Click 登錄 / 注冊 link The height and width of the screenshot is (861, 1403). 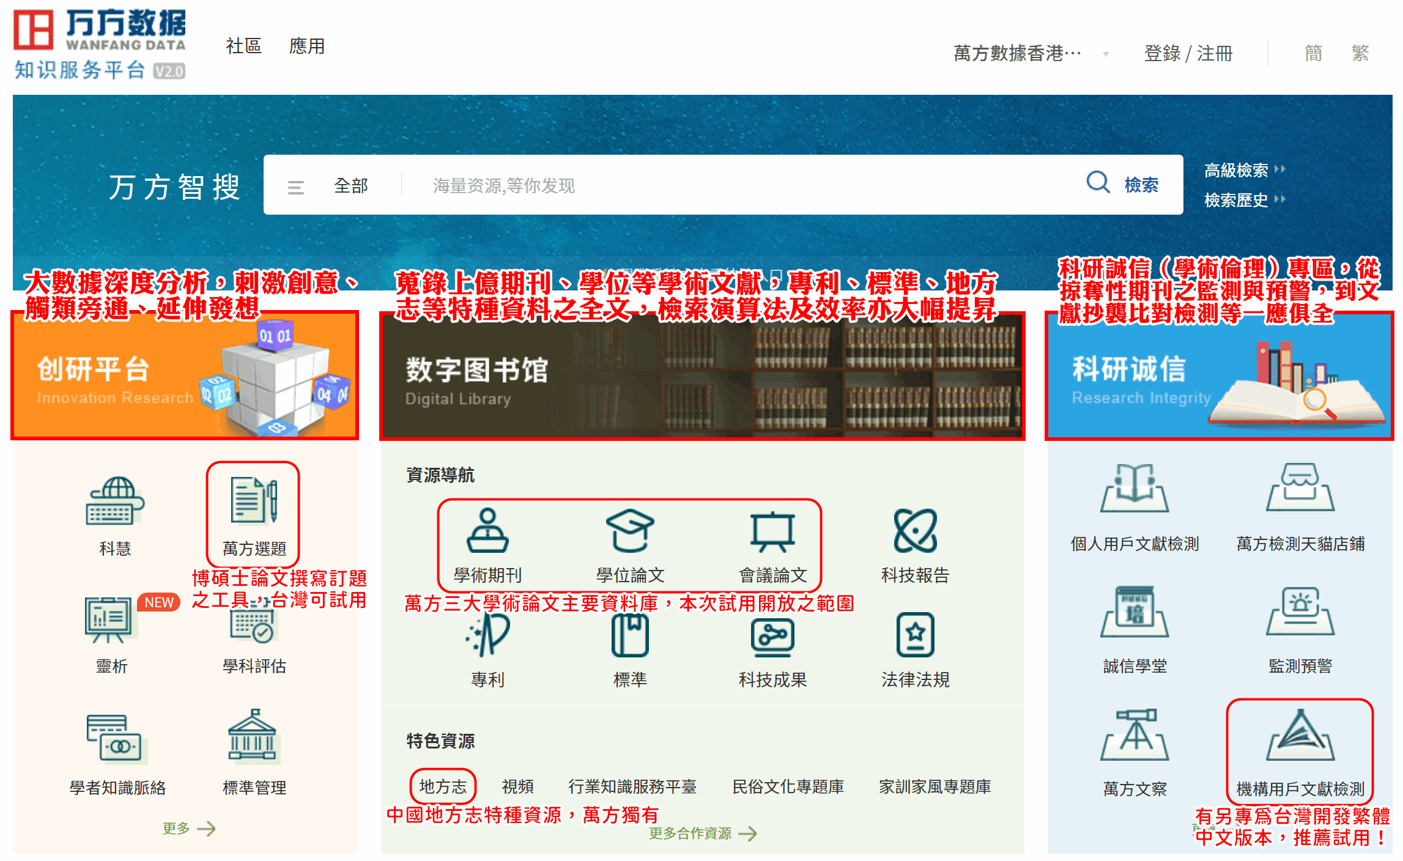(1188, 53)
